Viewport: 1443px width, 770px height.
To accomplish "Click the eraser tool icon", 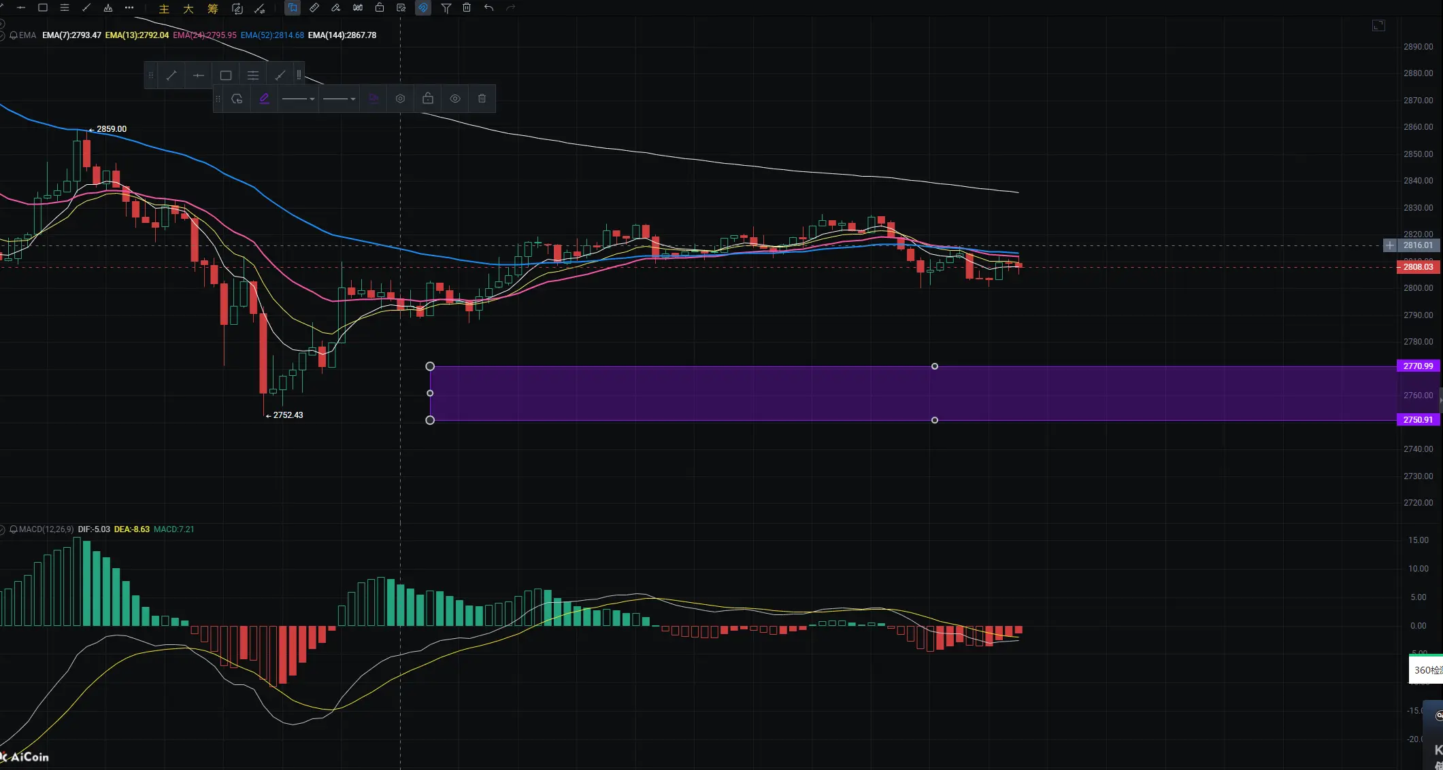I will (335, 7).
